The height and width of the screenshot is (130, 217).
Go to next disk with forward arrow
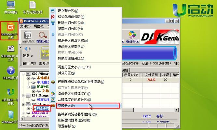point(30,48)
